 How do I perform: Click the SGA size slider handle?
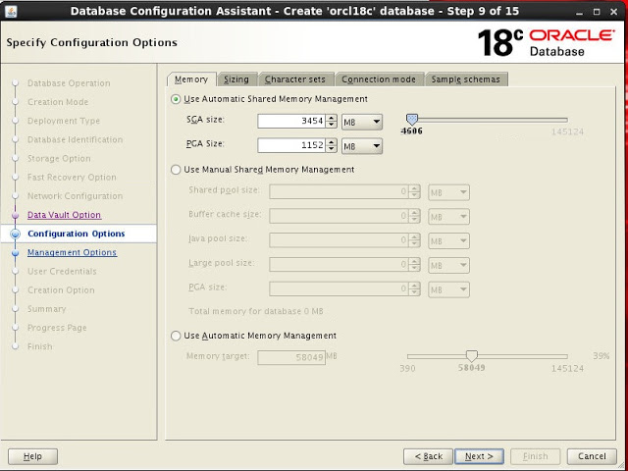[x=412, y=119]
